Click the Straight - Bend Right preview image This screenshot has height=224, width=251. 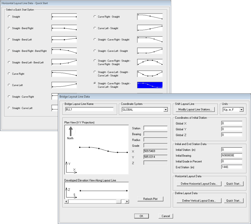point(64,28)
